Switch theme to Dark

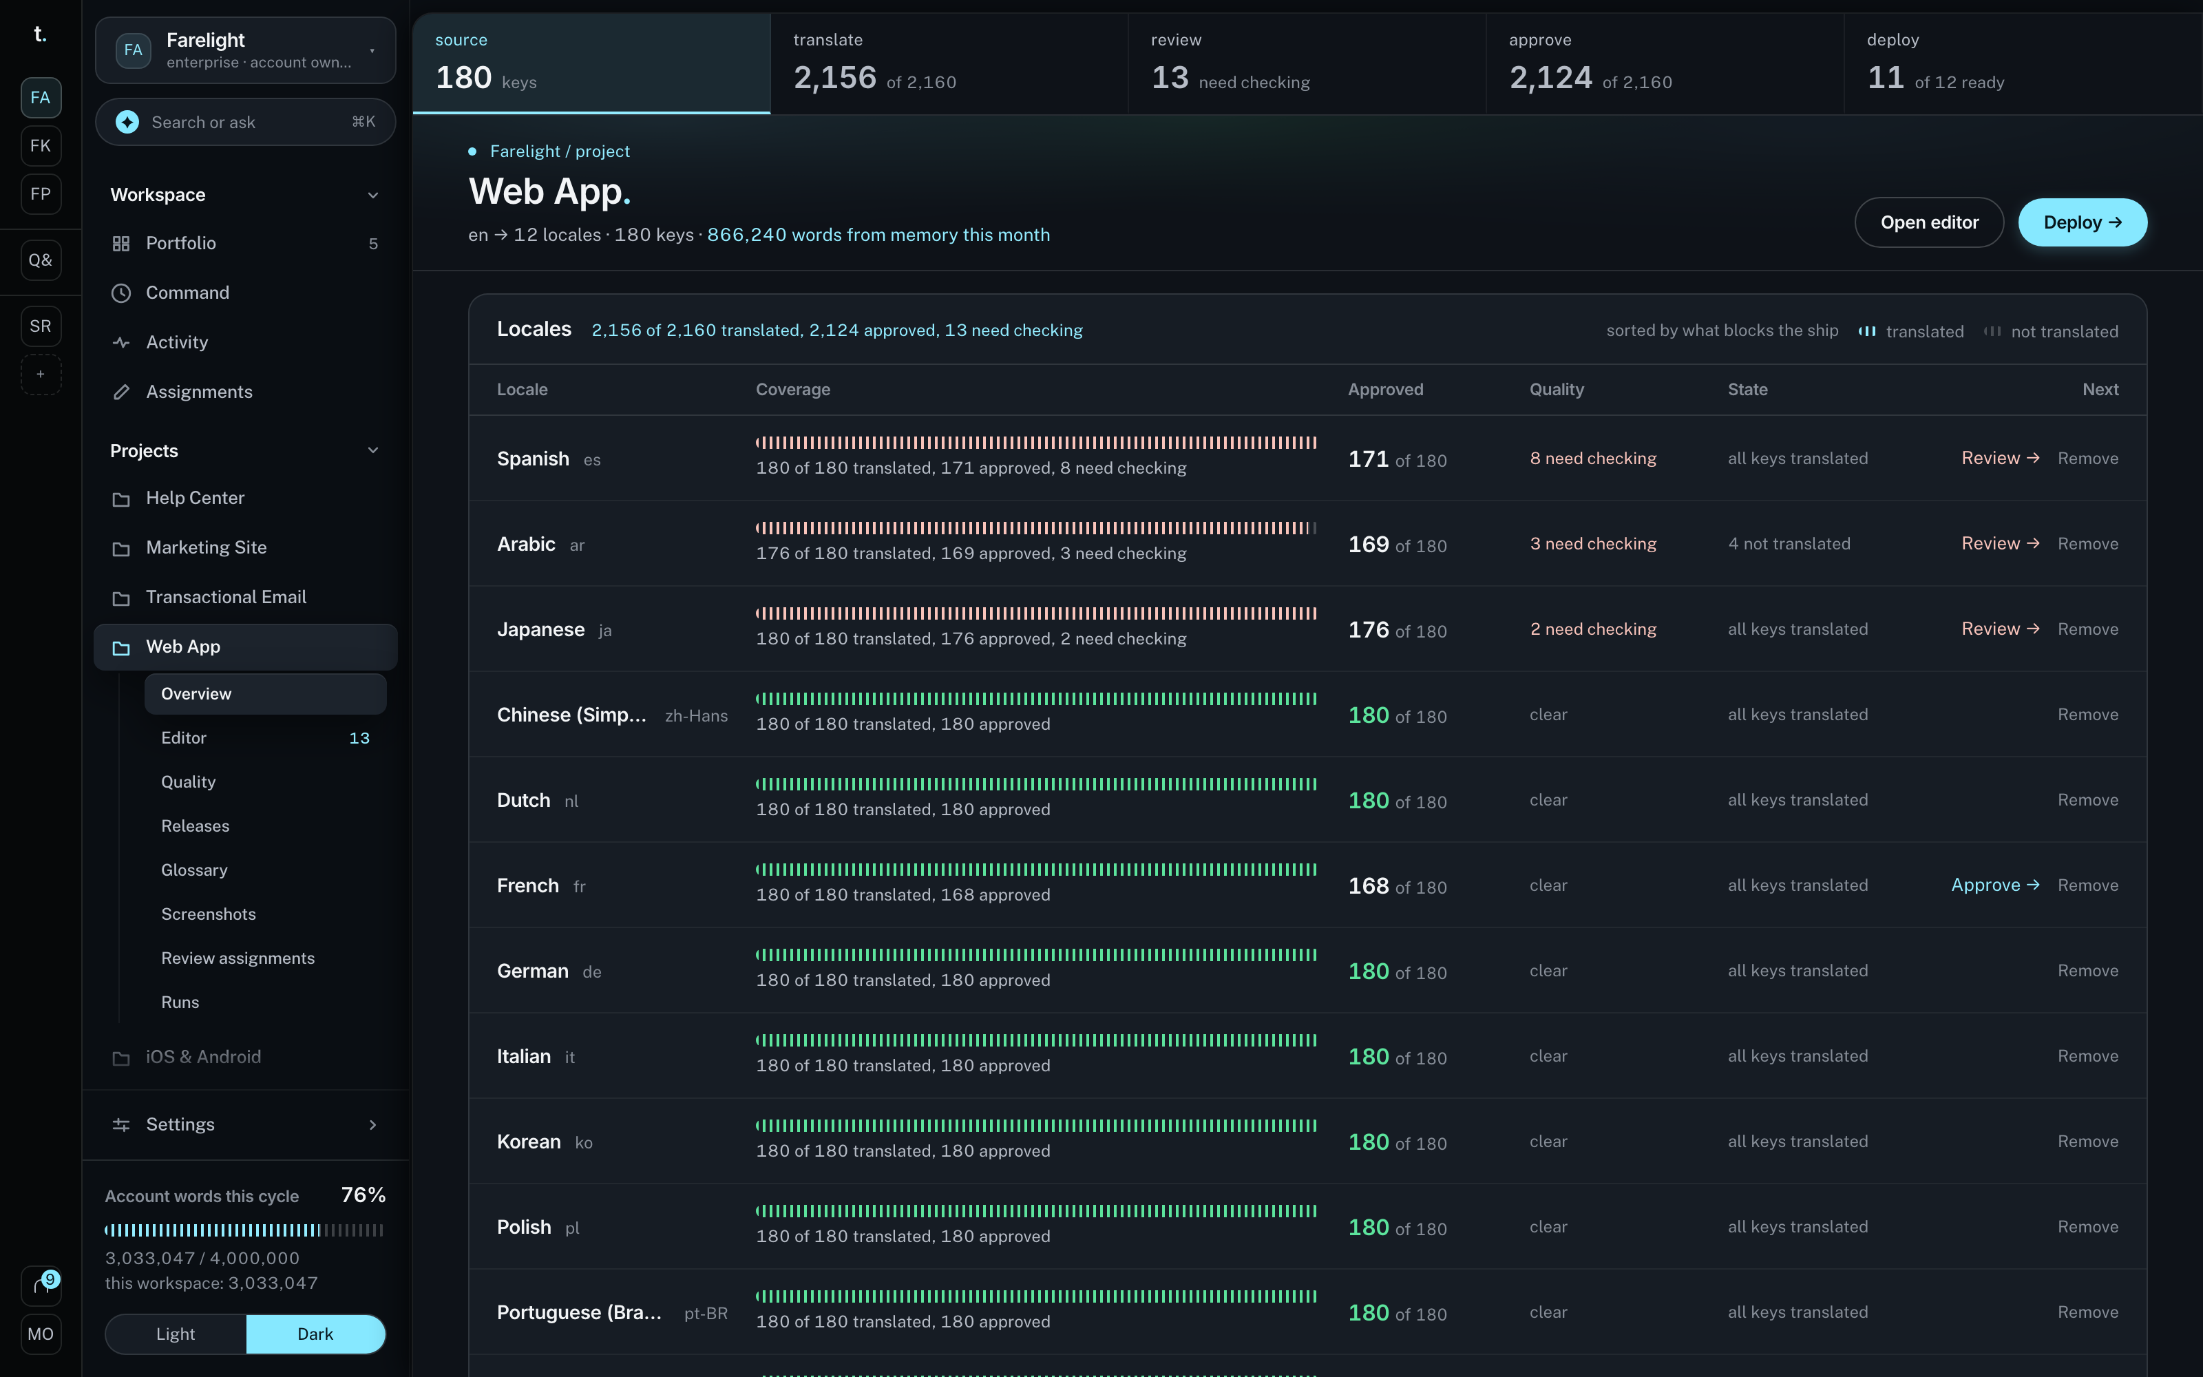(315, 1334)
